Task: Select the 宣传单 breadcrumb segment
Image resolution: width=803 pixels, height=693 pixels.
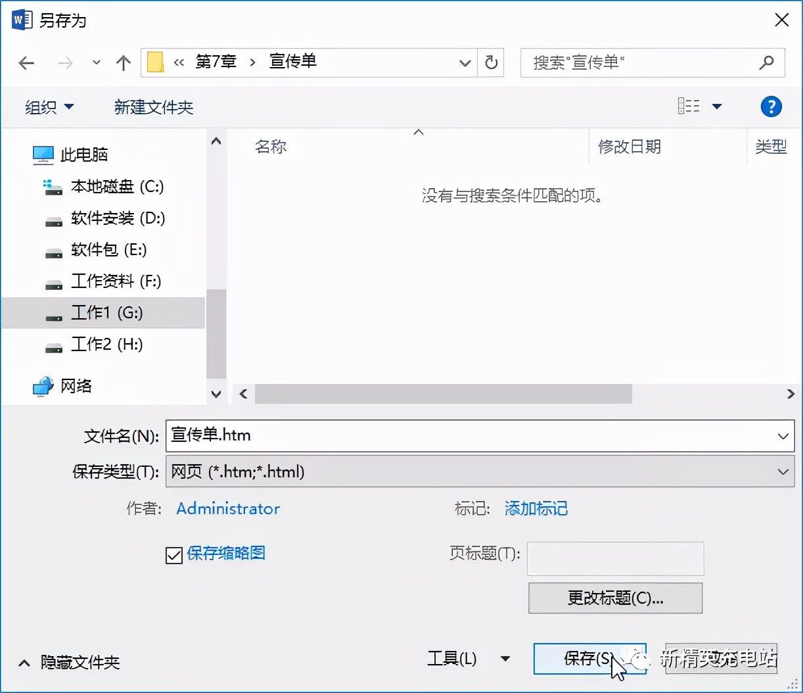Action: [x=293, y=62]
